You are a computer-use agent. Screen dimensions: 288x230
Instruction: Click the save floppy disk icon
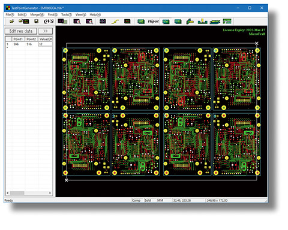tap(36, 21)
